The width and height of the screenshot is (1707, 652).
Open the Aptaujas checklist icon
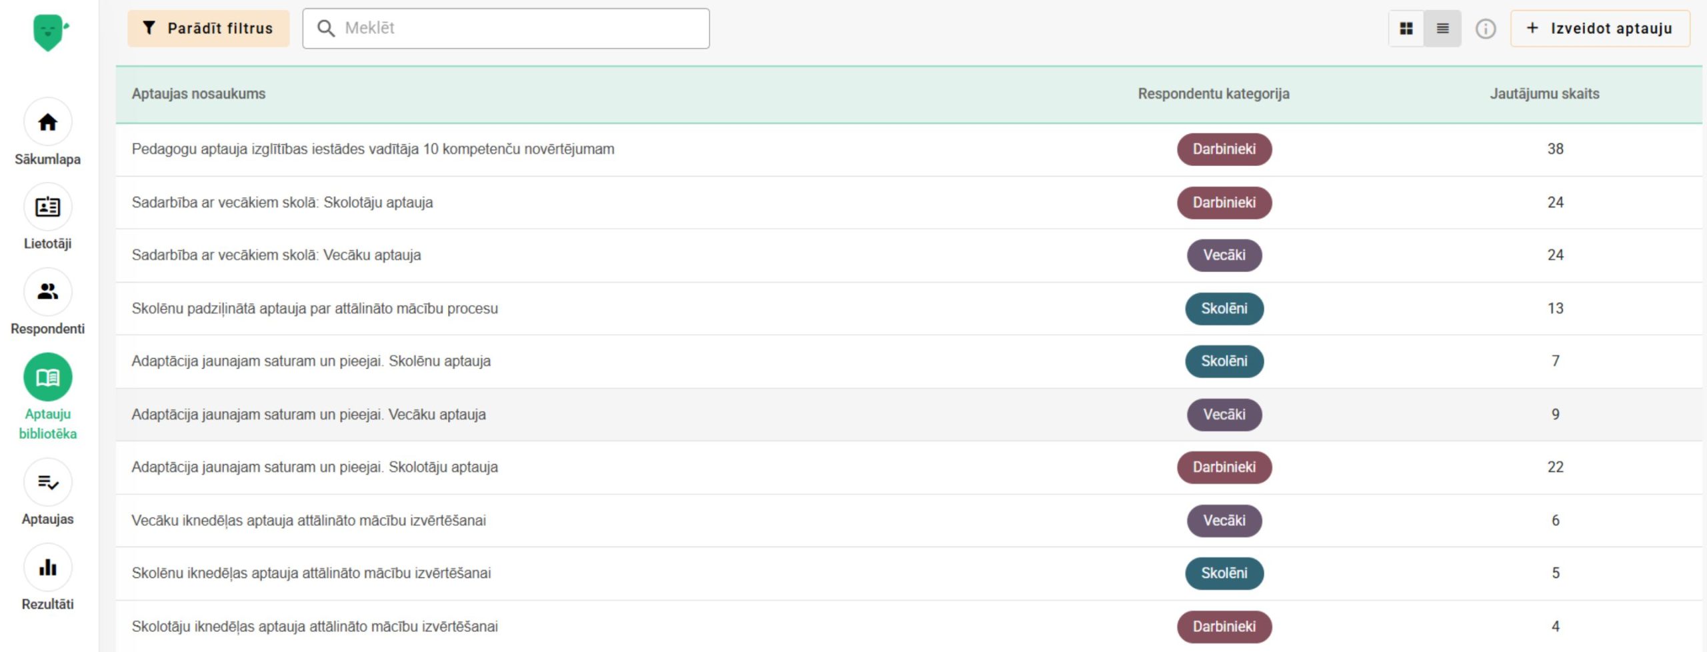(47, 482)
